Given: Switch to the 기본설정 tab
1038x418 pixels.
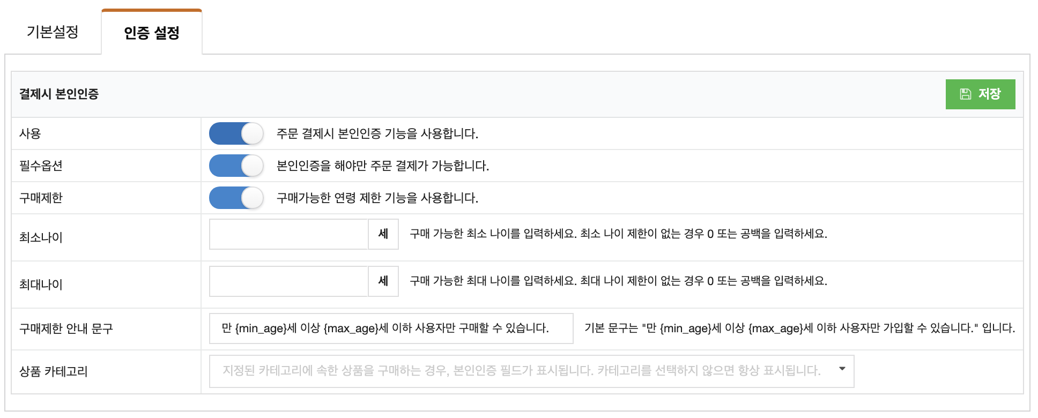Looking at the screenshot, I should pos(53,32).
